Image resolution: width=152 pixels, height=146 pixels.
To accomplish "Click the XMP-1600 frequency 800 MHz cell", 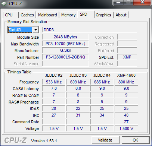I will pyautogui.click(x=126, y=82).
